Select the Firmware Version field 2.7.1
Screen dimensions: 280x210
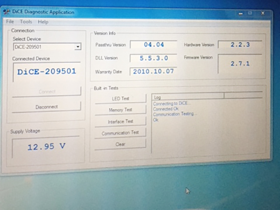tap(240, 63)
